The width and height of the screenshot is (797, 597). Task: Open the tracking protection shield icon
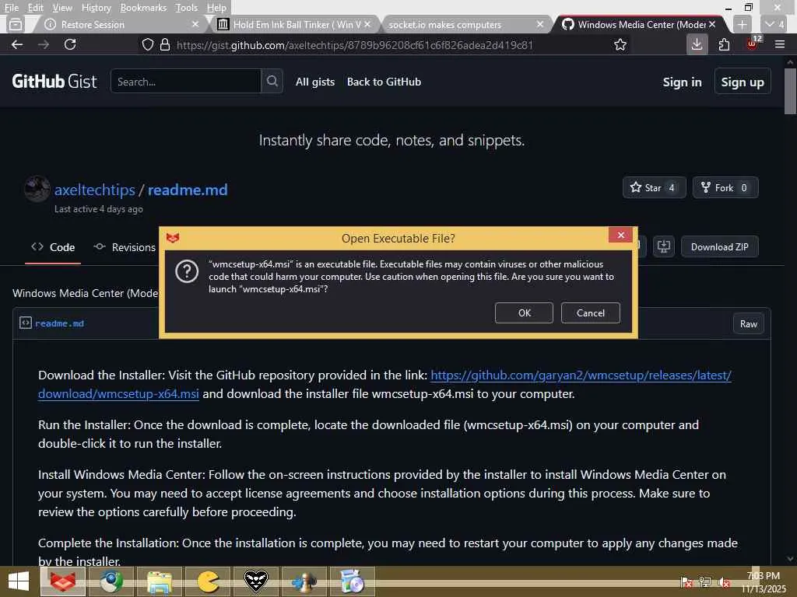(148, 44)
